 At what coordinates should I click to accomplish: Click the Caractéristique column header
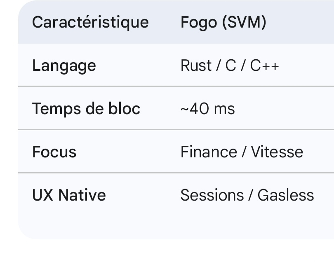90,22
